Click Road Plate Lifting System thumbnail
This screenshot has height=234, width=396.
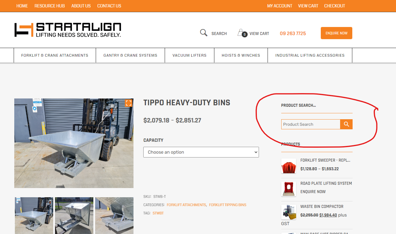289,189
